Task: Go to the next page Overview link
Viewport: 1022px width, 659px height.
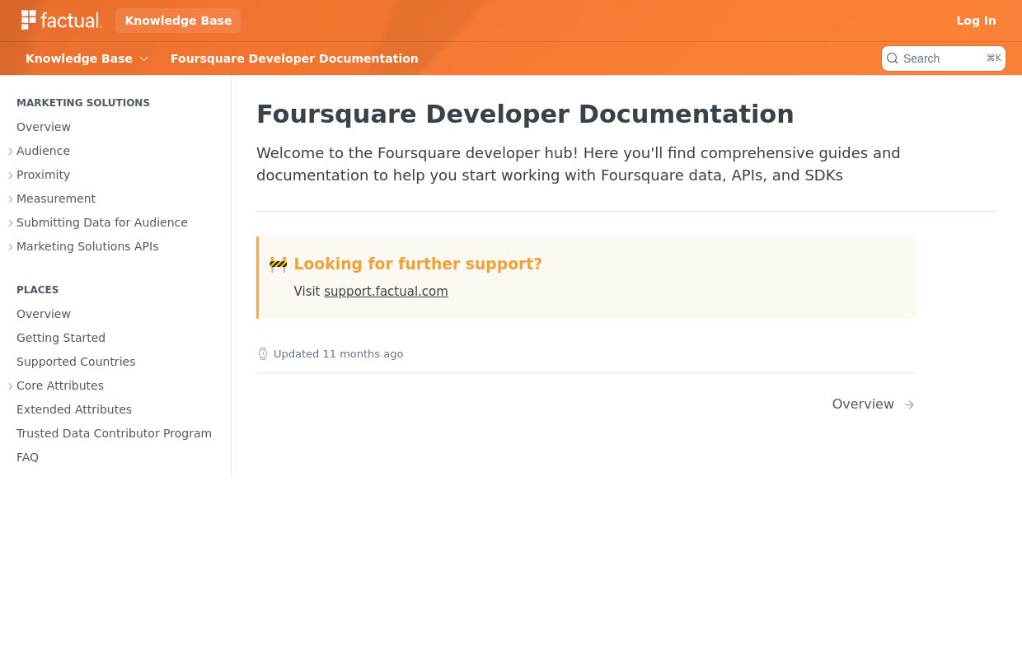Action: pos(873,404)
